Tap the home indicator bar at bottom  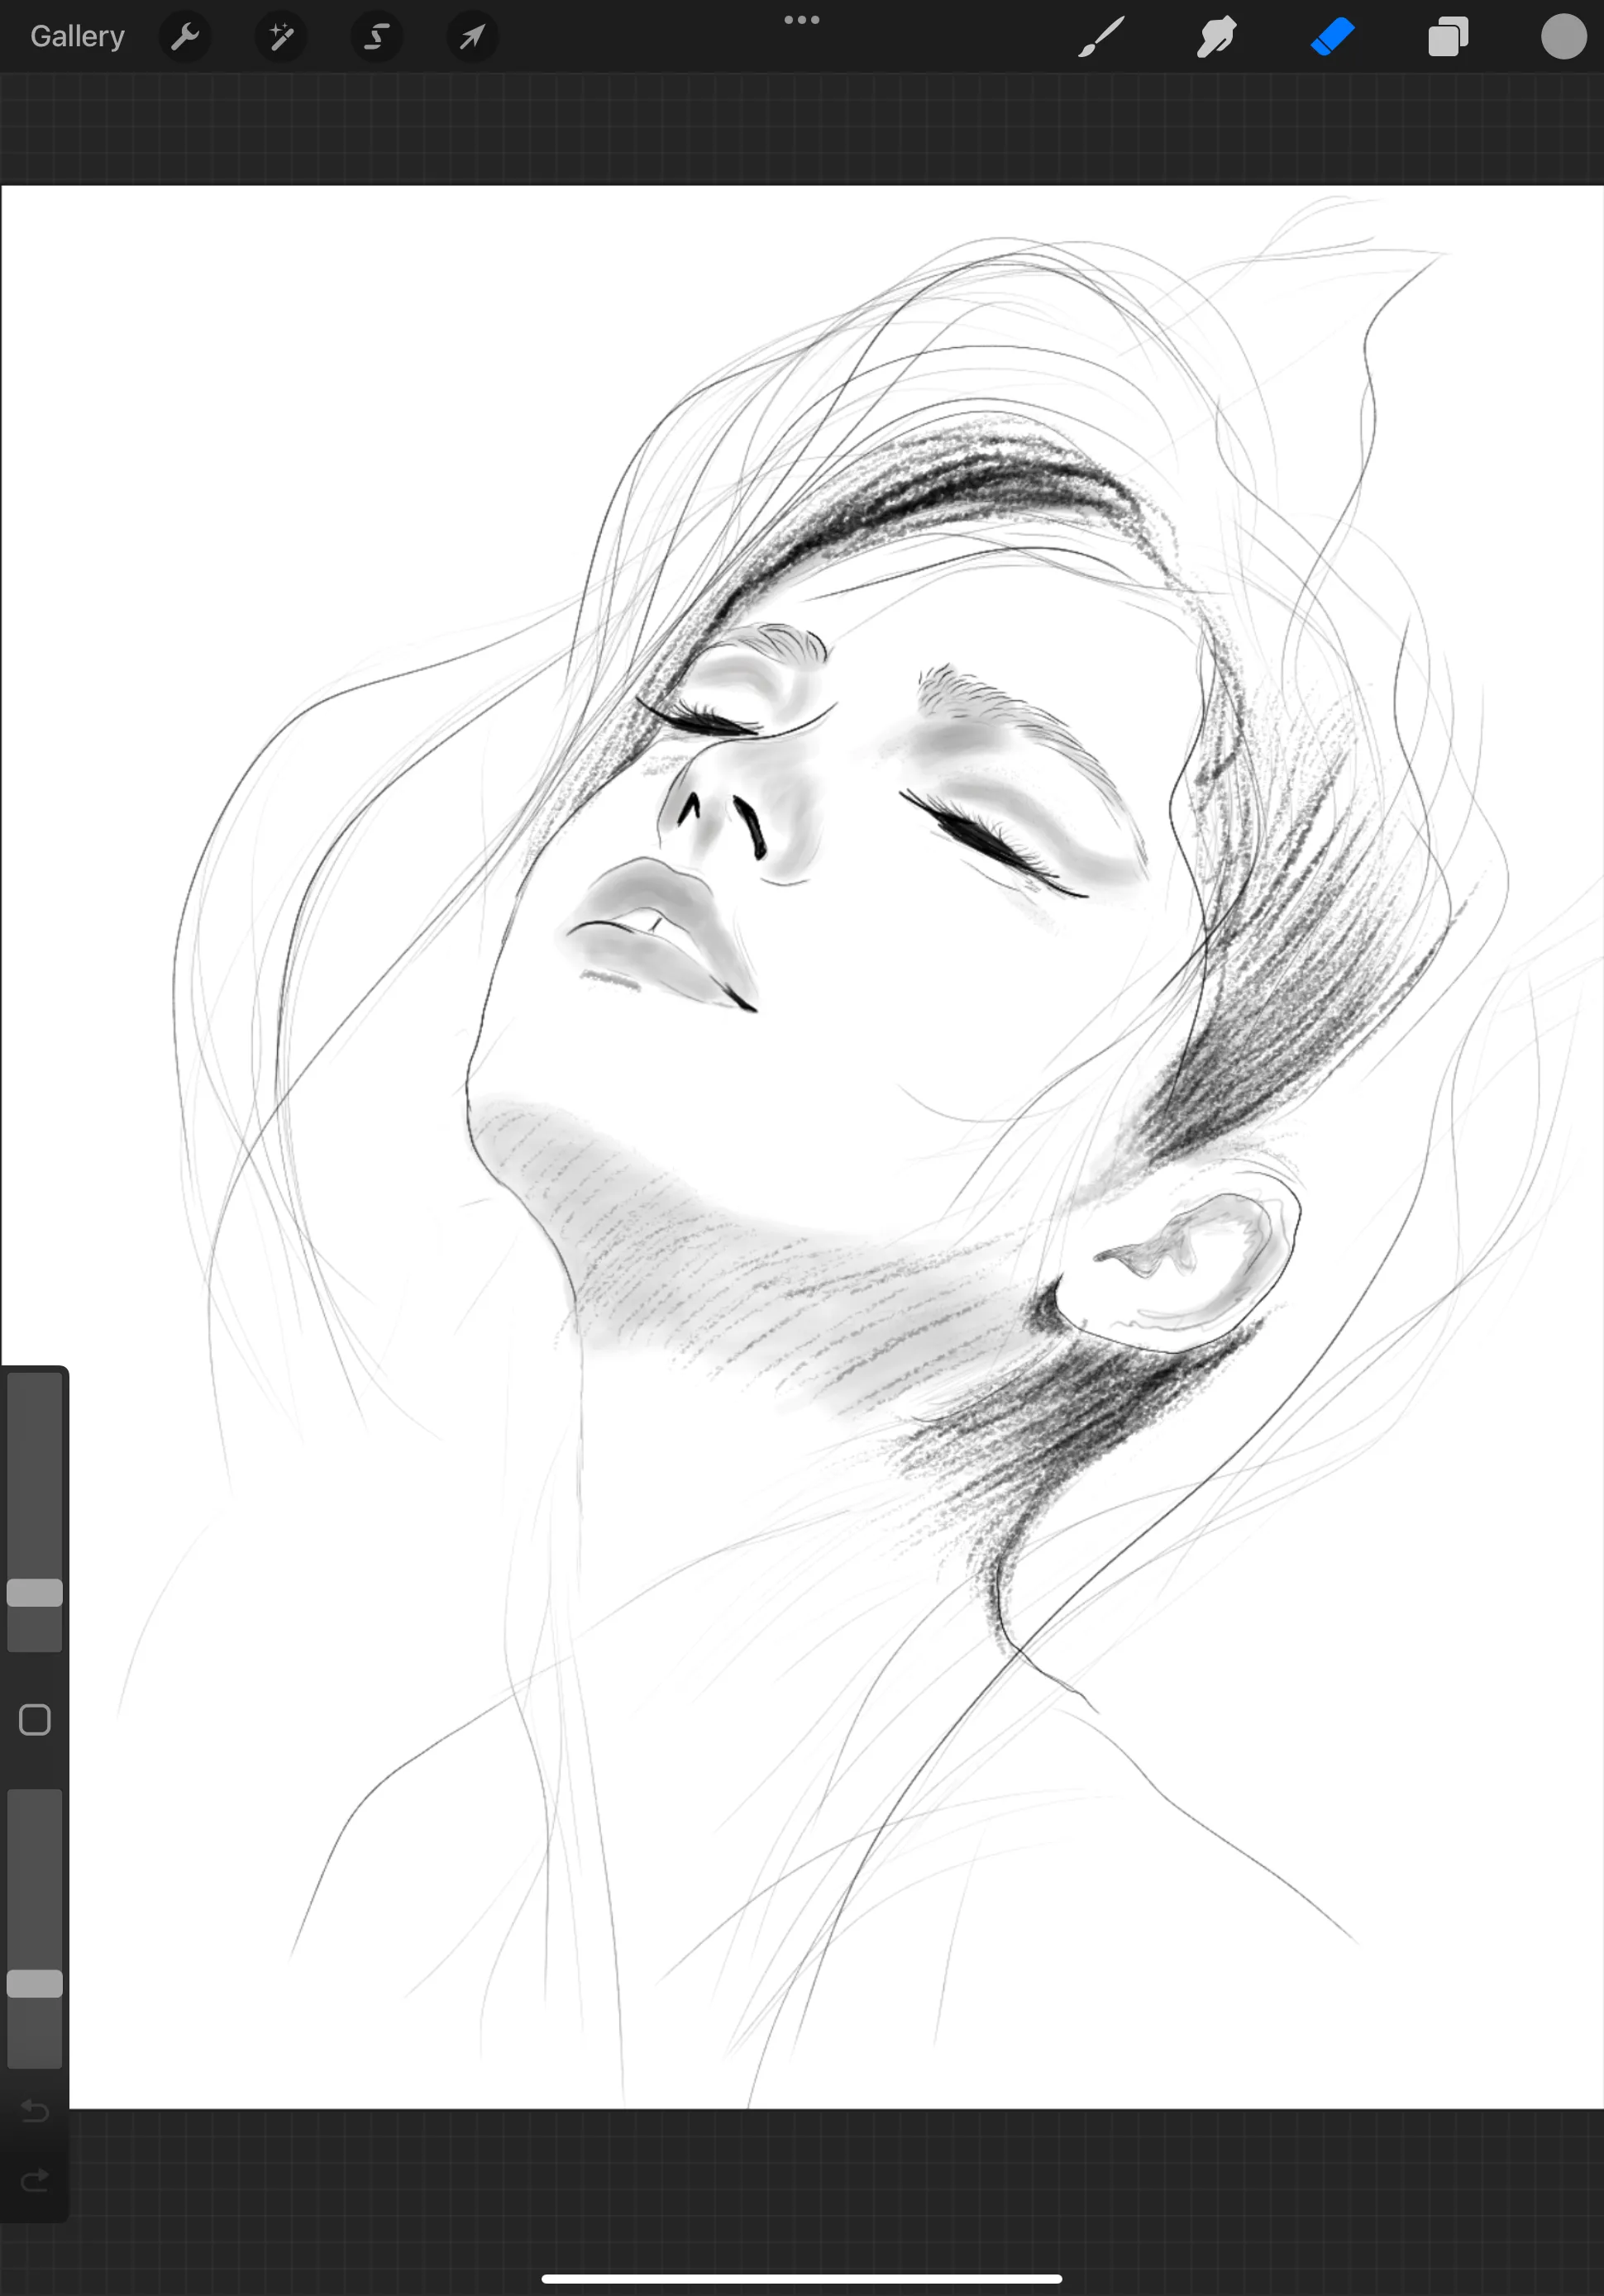pos(801,2279)
